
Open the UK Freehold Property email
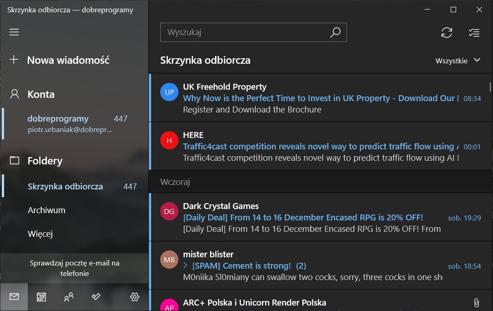click(x=319, y=98)
